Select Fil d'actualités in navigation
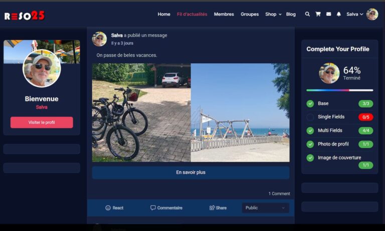Viewport: 385px width, 231px height. tap(192, 14)
